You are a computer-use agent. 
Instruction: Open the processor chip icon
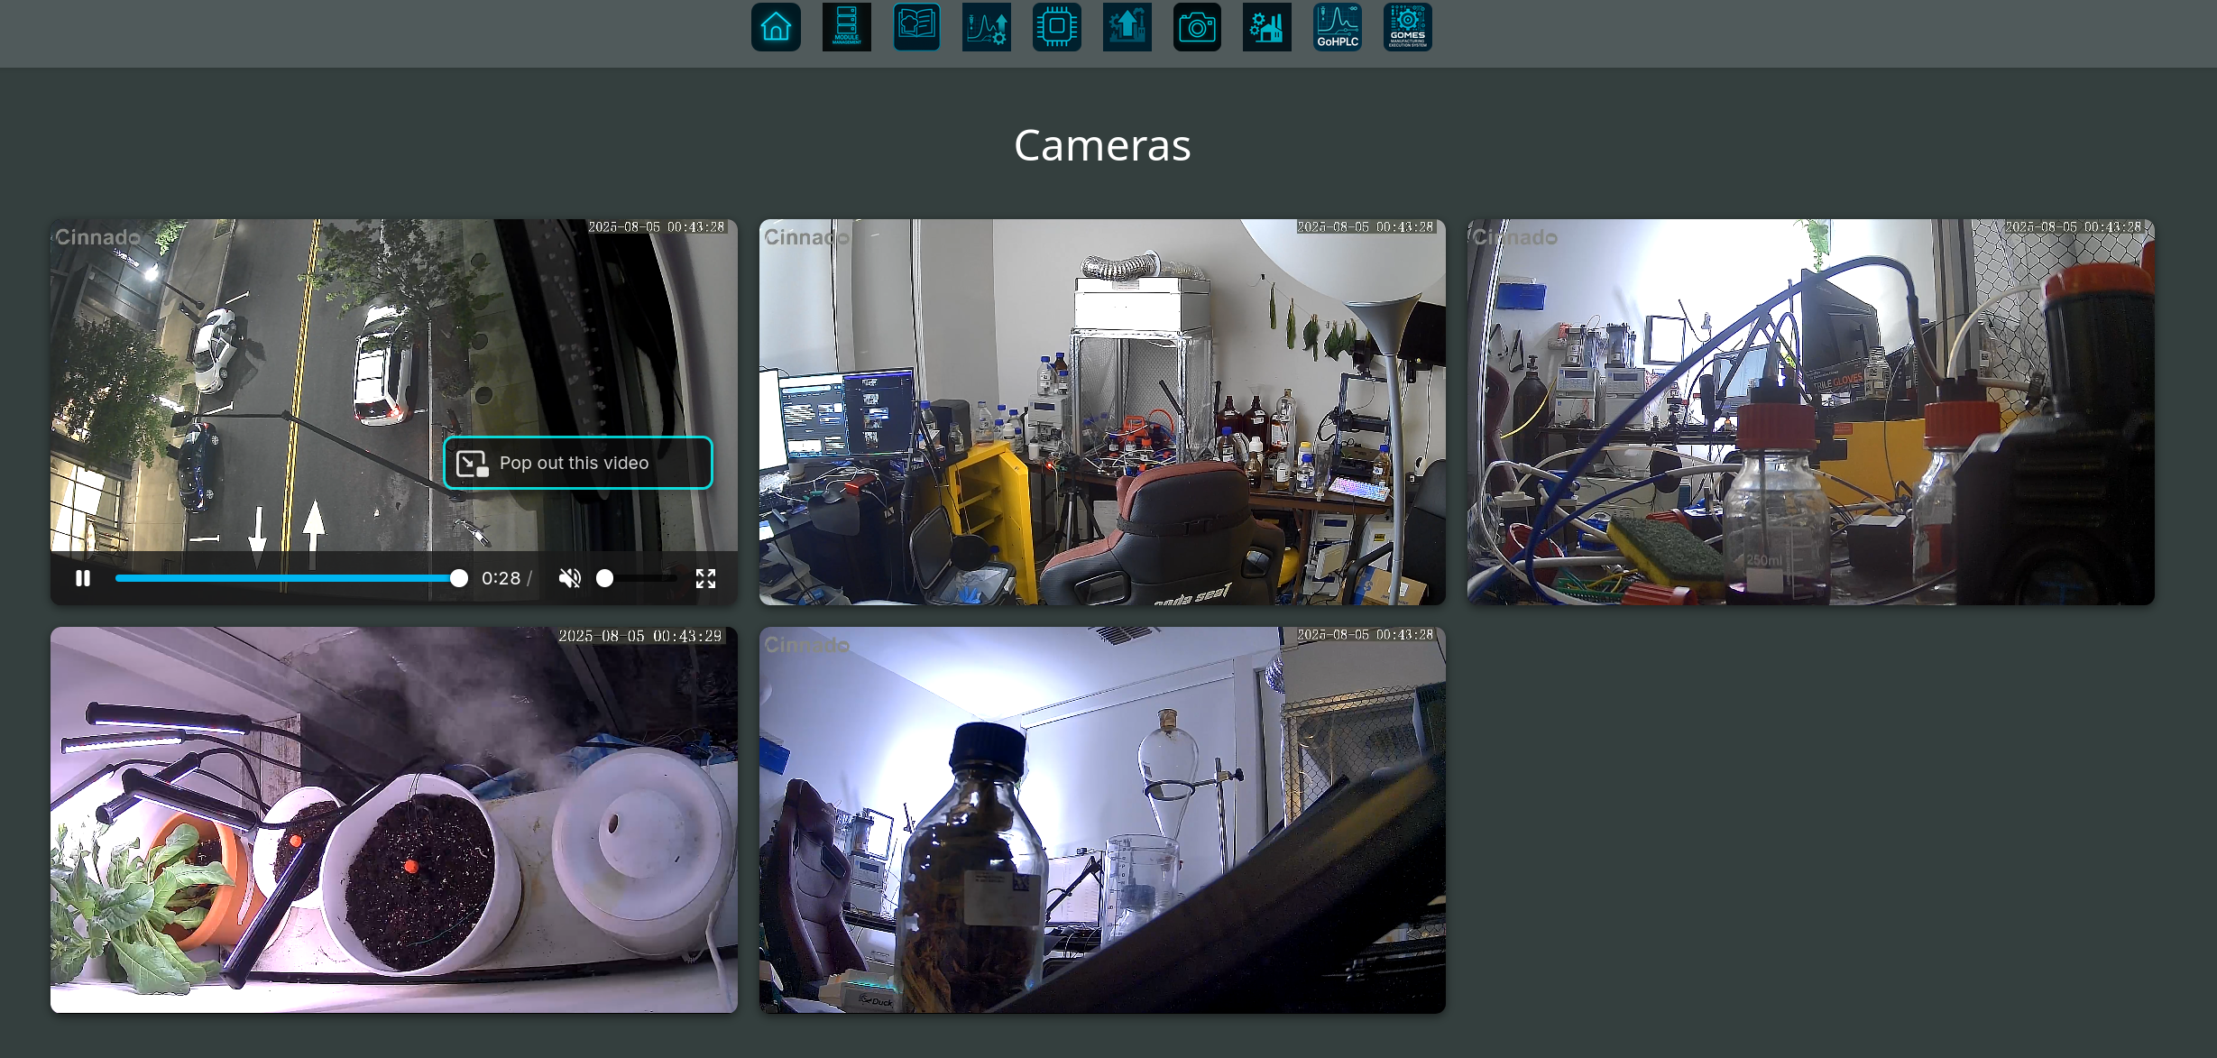1057,27
